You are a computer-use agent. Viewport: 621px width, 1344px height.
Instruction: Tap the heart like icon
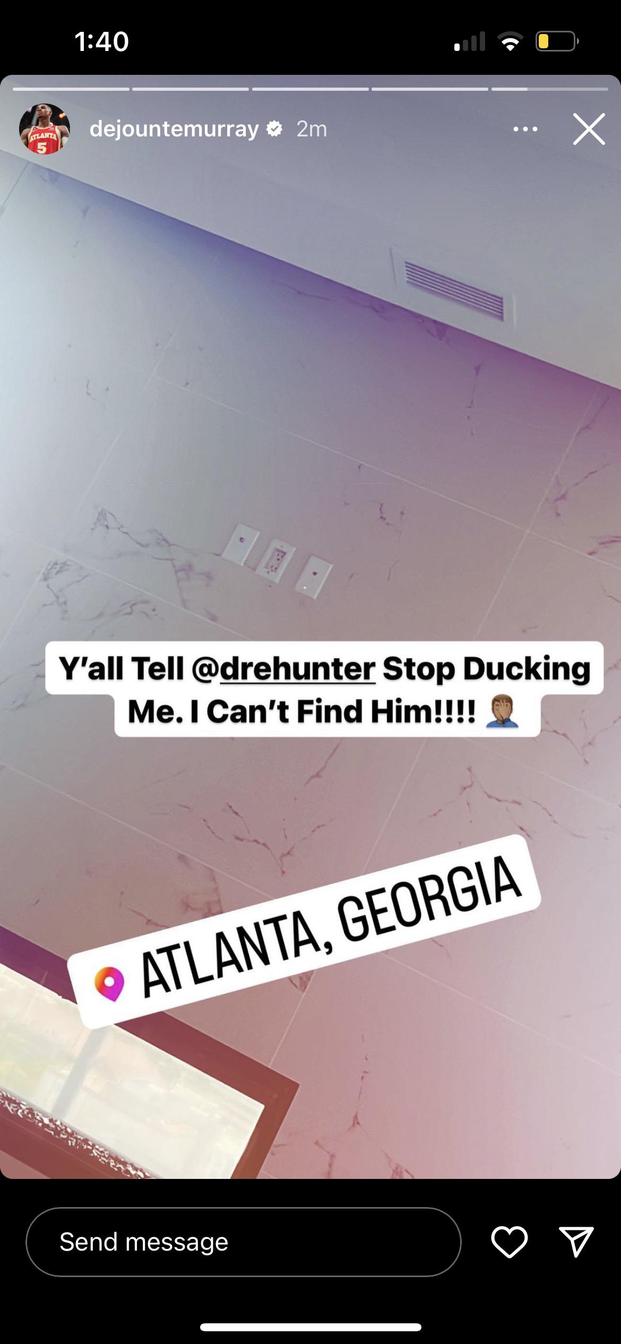click(509, 1242)
